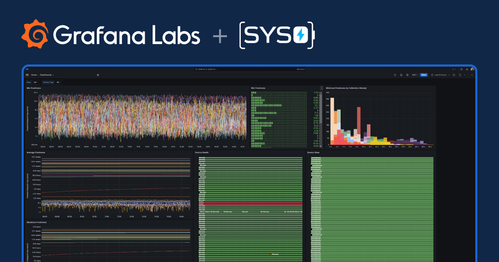Click the blue Share button
Viewport: 499px width, 262px height.
[x=424, y=75]
